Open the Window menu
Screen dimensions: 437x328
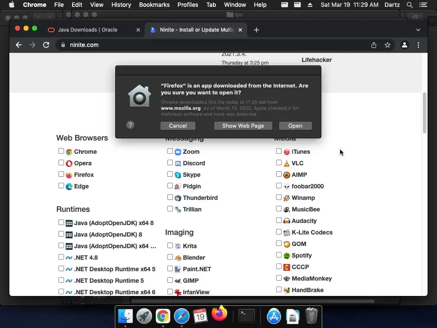coord(235,5)
